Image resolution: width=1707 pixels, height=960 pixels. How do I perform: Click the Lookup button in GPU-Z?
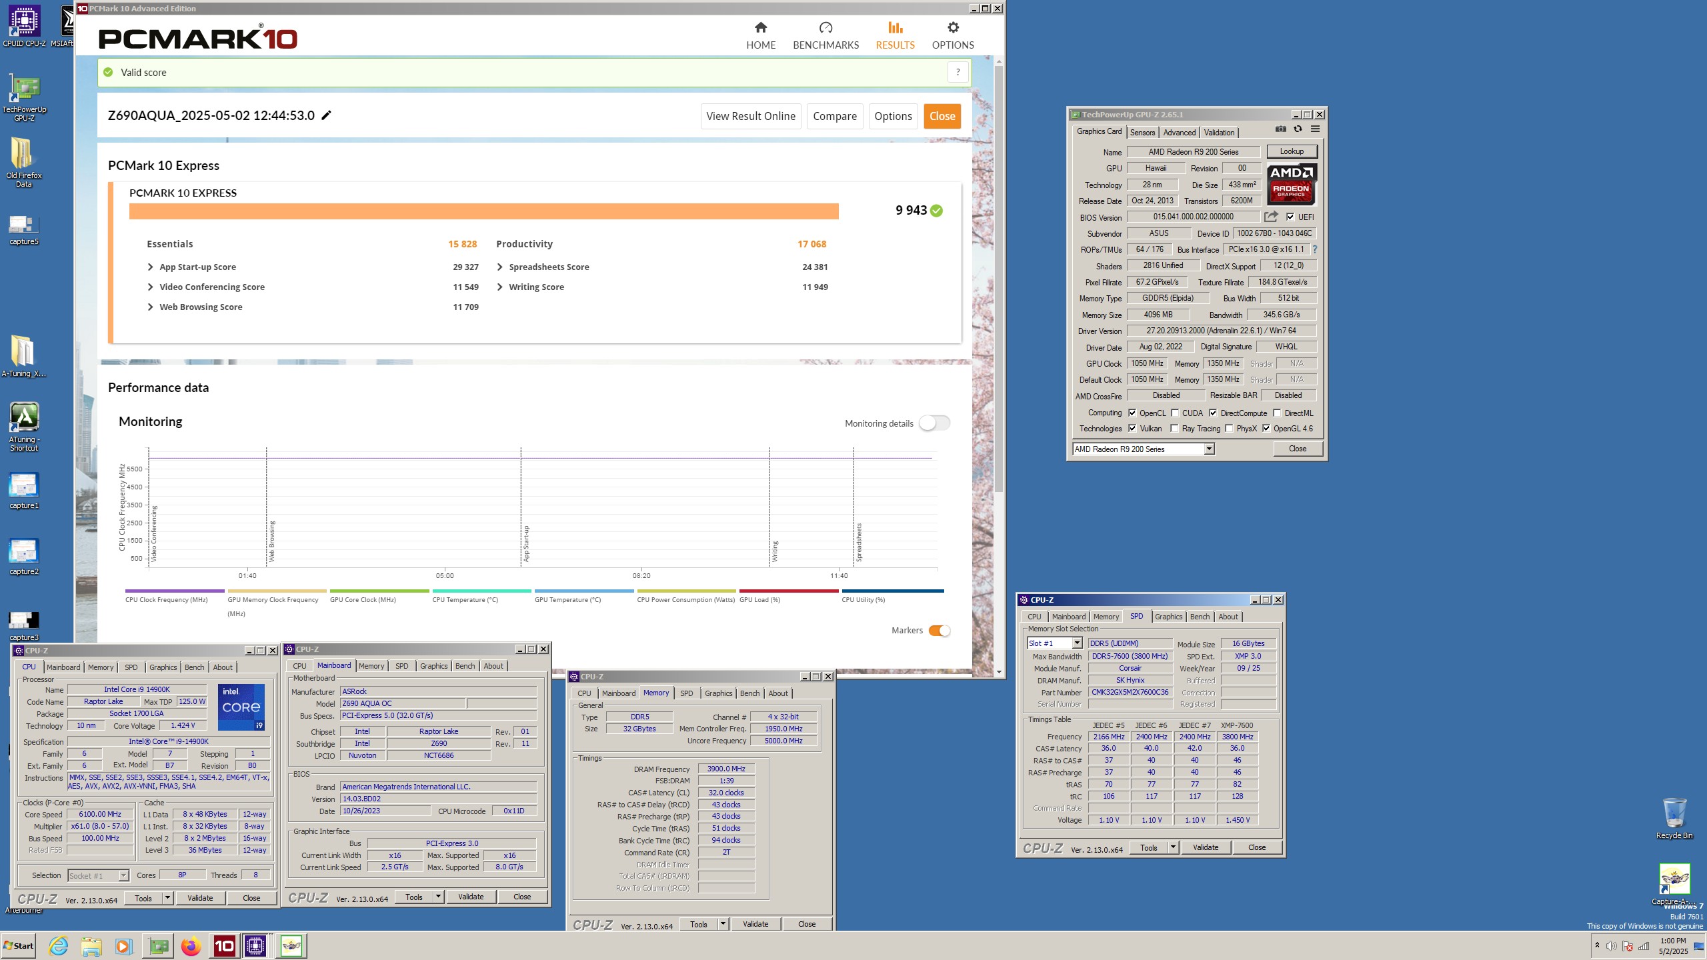pos(1292,151)
